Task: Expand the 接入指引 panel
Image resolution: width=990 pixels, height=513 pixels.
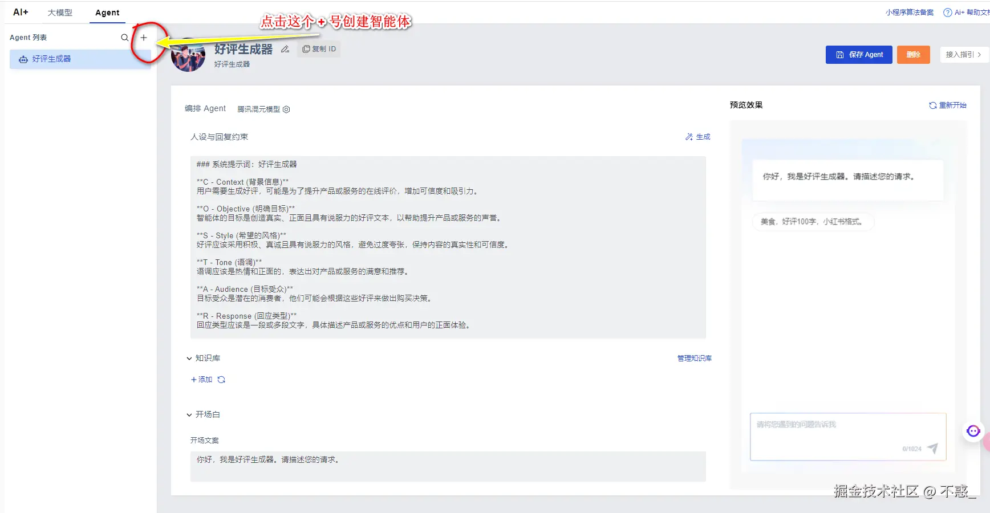Action: pyautogui.click(x=964, y=55)
